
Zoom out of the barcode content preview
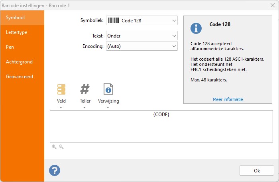pos(61,147)
